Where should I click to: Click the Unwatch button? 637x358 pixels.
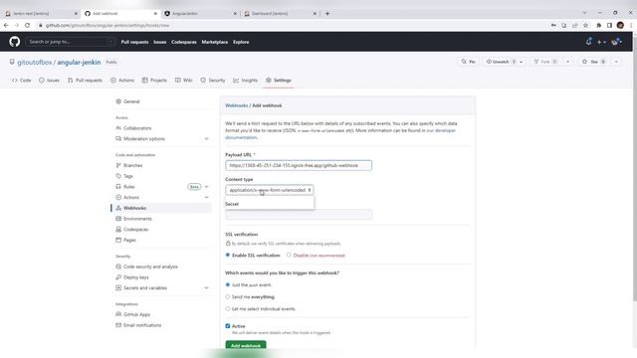pyautogui.click(x=500, y=62)
